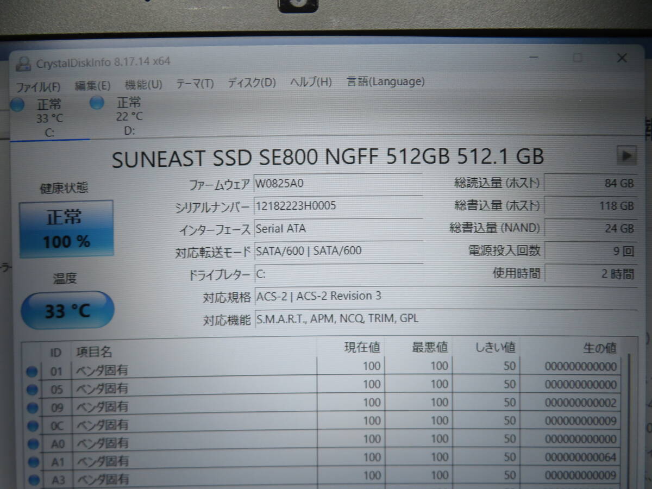
Task: Select the features field S.M.A.R.T., APM, NCQ
Action: (x=445, y=319)
